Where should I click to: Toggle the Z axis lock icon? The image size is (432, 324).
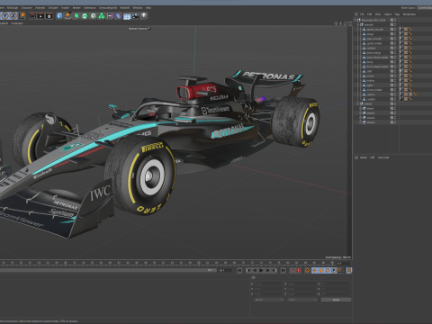pos(13,15)
